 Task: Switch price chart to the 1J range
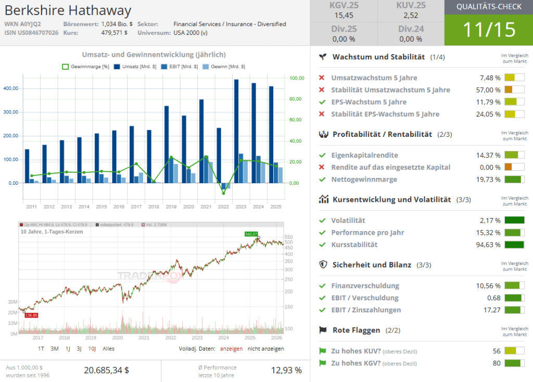68,349
